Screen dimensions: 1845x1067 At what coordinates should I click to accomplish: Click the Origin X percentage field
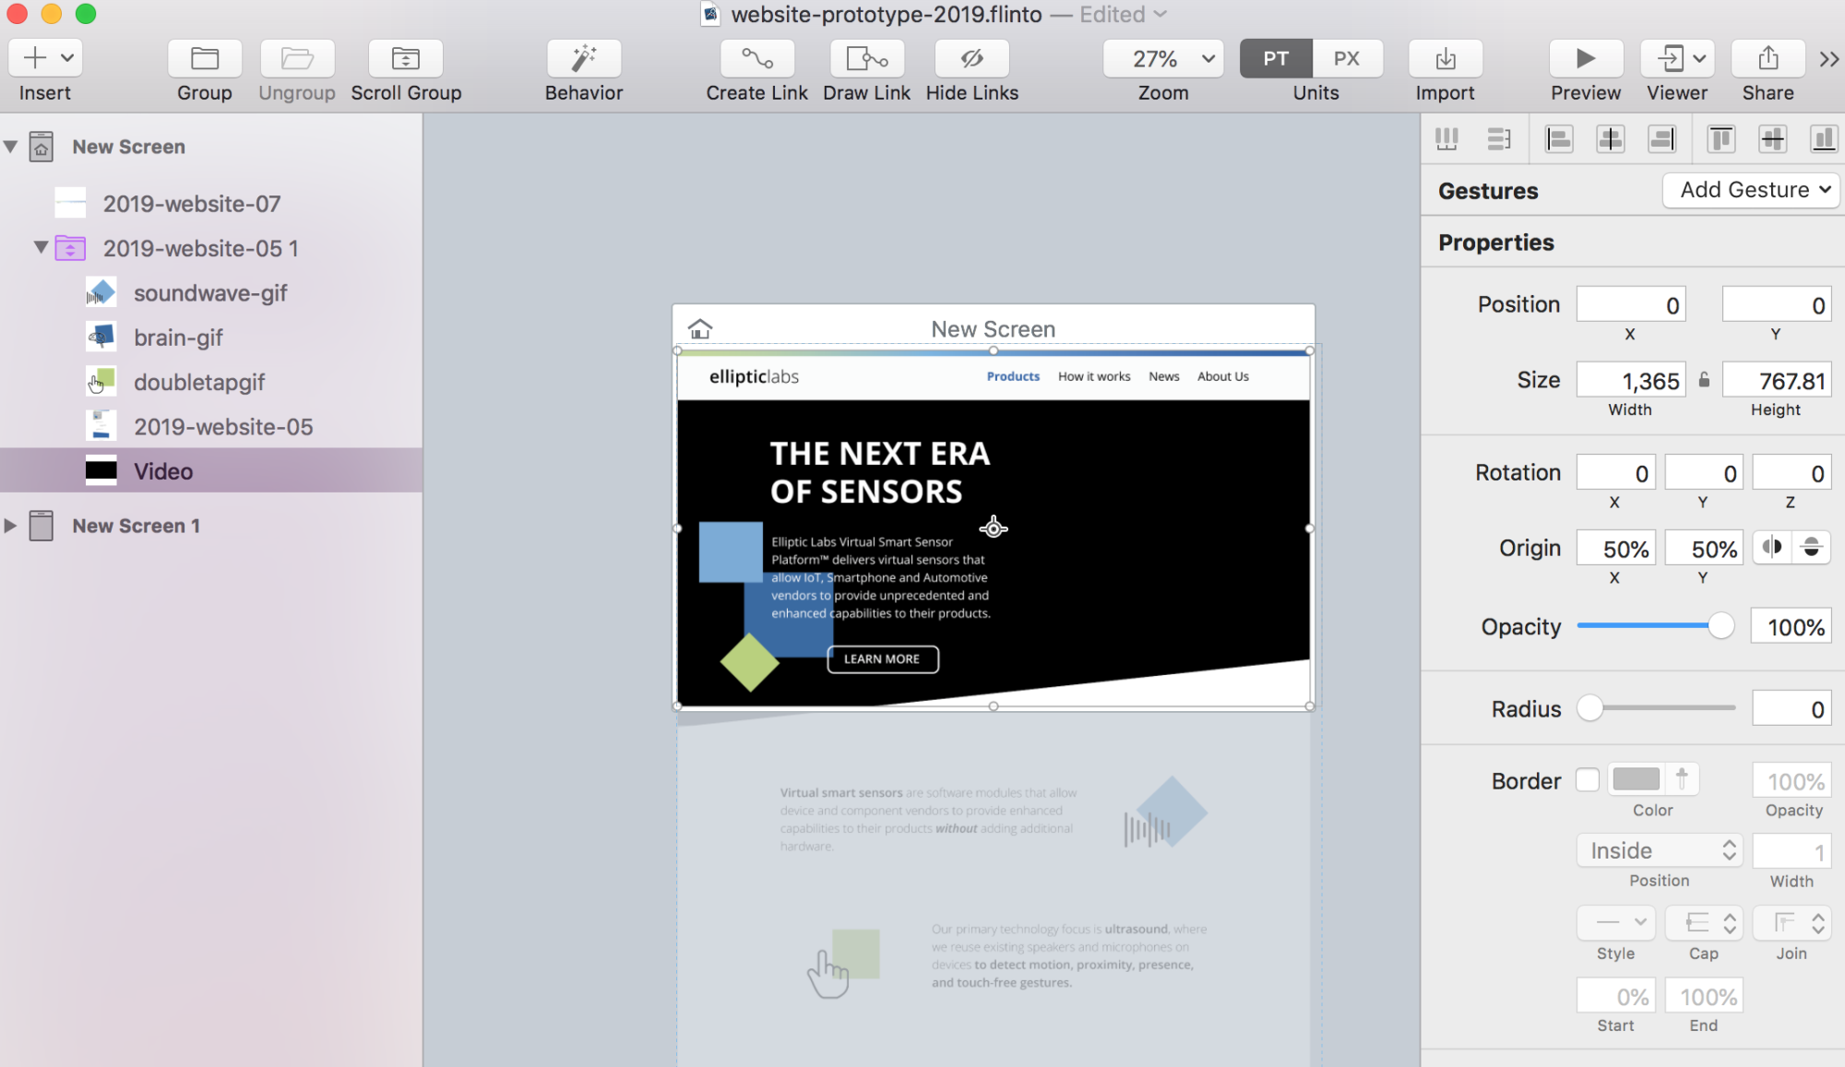pos(1615,549)
